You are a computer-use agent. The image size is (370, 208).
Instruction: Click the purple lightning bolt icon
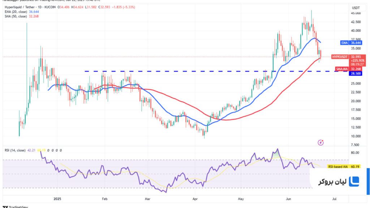[320, 142]
